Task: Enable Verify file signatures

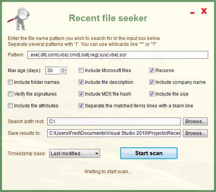Action: [x=10, y=94]
